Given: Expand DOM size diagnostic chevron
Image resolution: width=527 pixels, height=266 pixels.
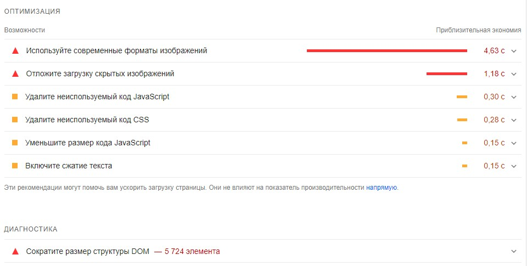Looking at the screenshot, I should (514, 252).
